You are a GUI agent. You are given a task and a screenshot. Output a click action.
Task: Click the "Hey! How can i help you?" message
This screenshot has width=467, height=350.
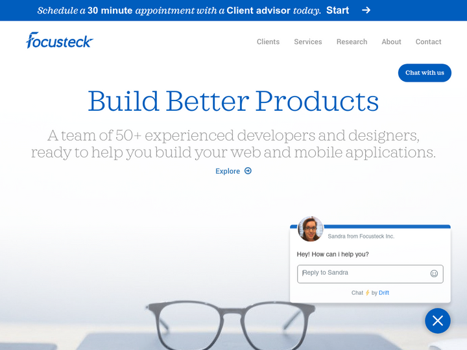(x=333, y=254)
